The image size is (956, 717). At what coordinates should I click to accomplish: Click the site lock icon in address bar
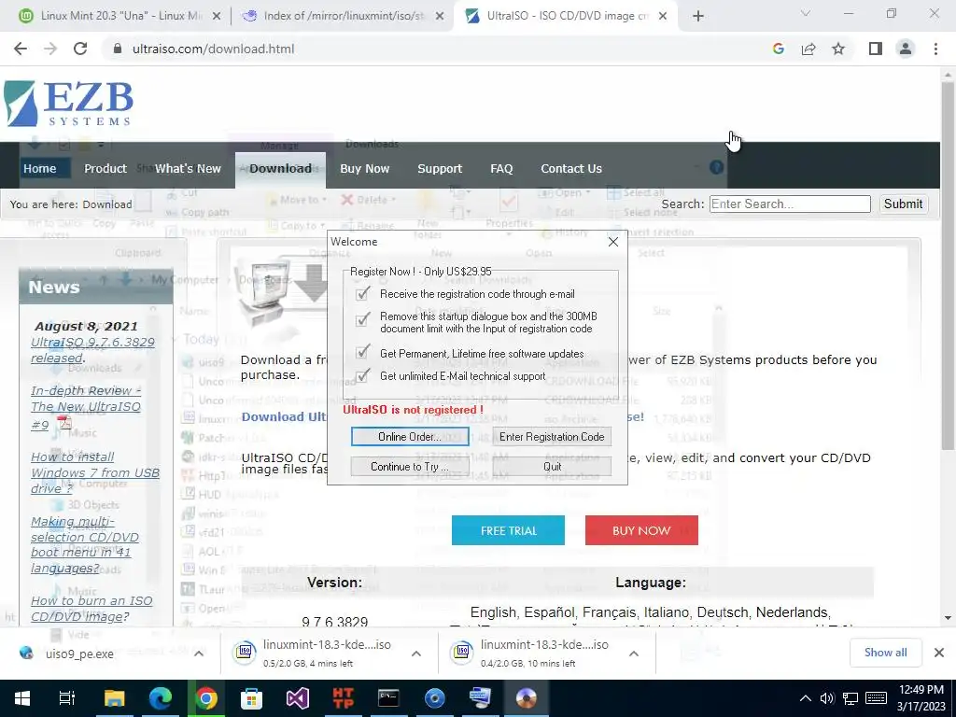coord(118,49)
